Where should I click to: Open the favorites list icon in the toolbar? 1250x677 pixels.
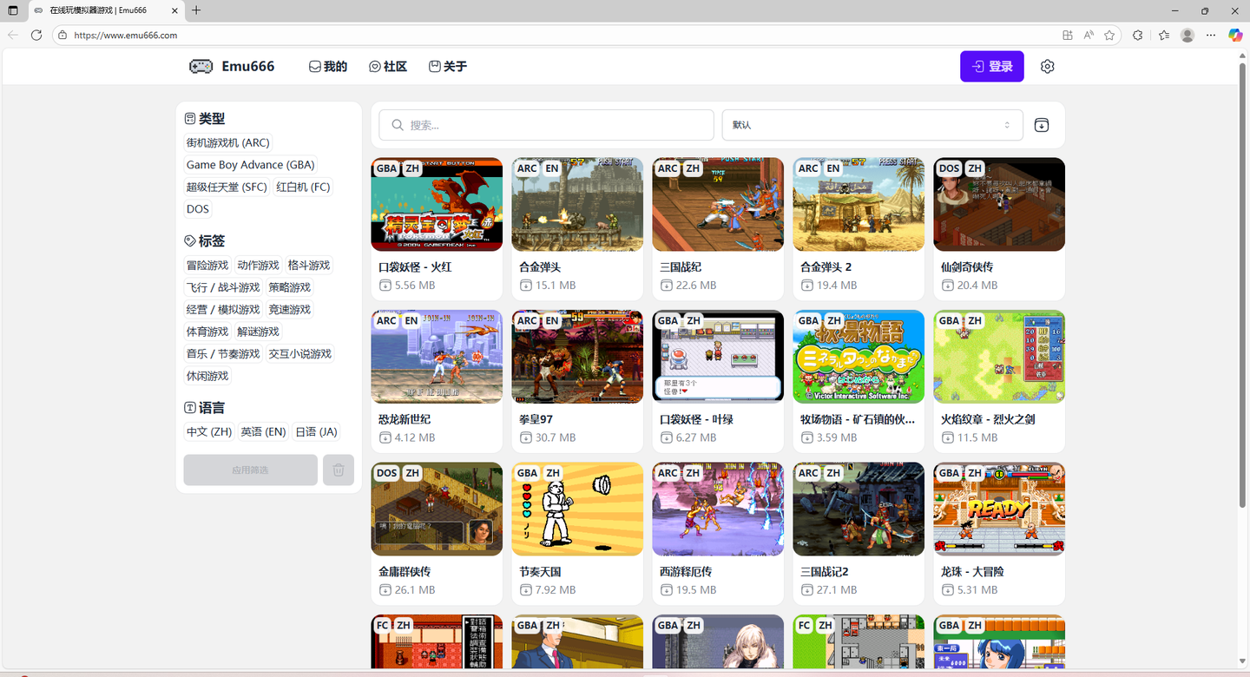[1164, 36]
